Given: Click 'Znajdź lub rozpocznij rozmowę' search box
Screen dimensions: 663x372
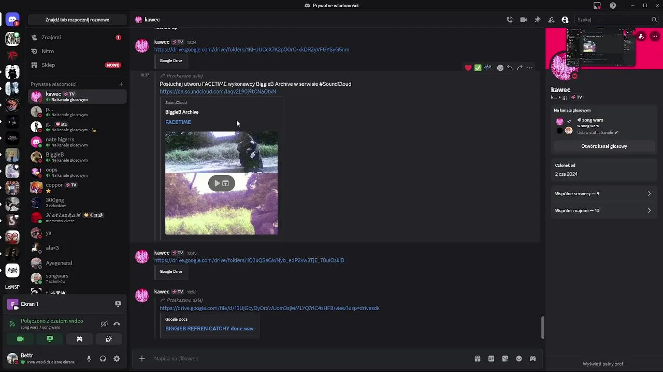Looking at the screenshot, I should click(x=77, y=20).
